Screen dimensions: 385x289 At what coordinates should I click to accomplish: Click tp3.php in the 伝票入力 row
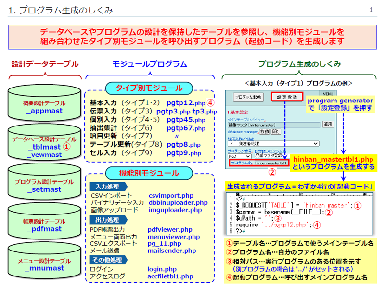pos(205,111)
